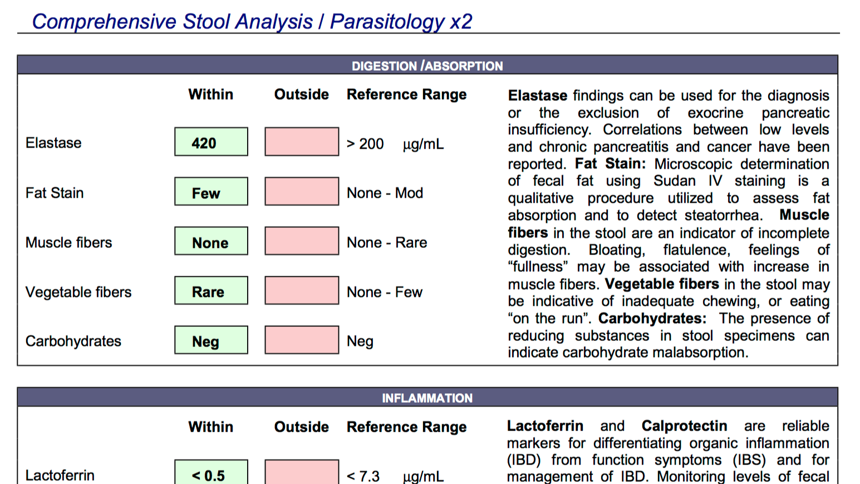Click the Elastase value box showing 420
This screenshot has height=484, width=860.
[211, 141]
